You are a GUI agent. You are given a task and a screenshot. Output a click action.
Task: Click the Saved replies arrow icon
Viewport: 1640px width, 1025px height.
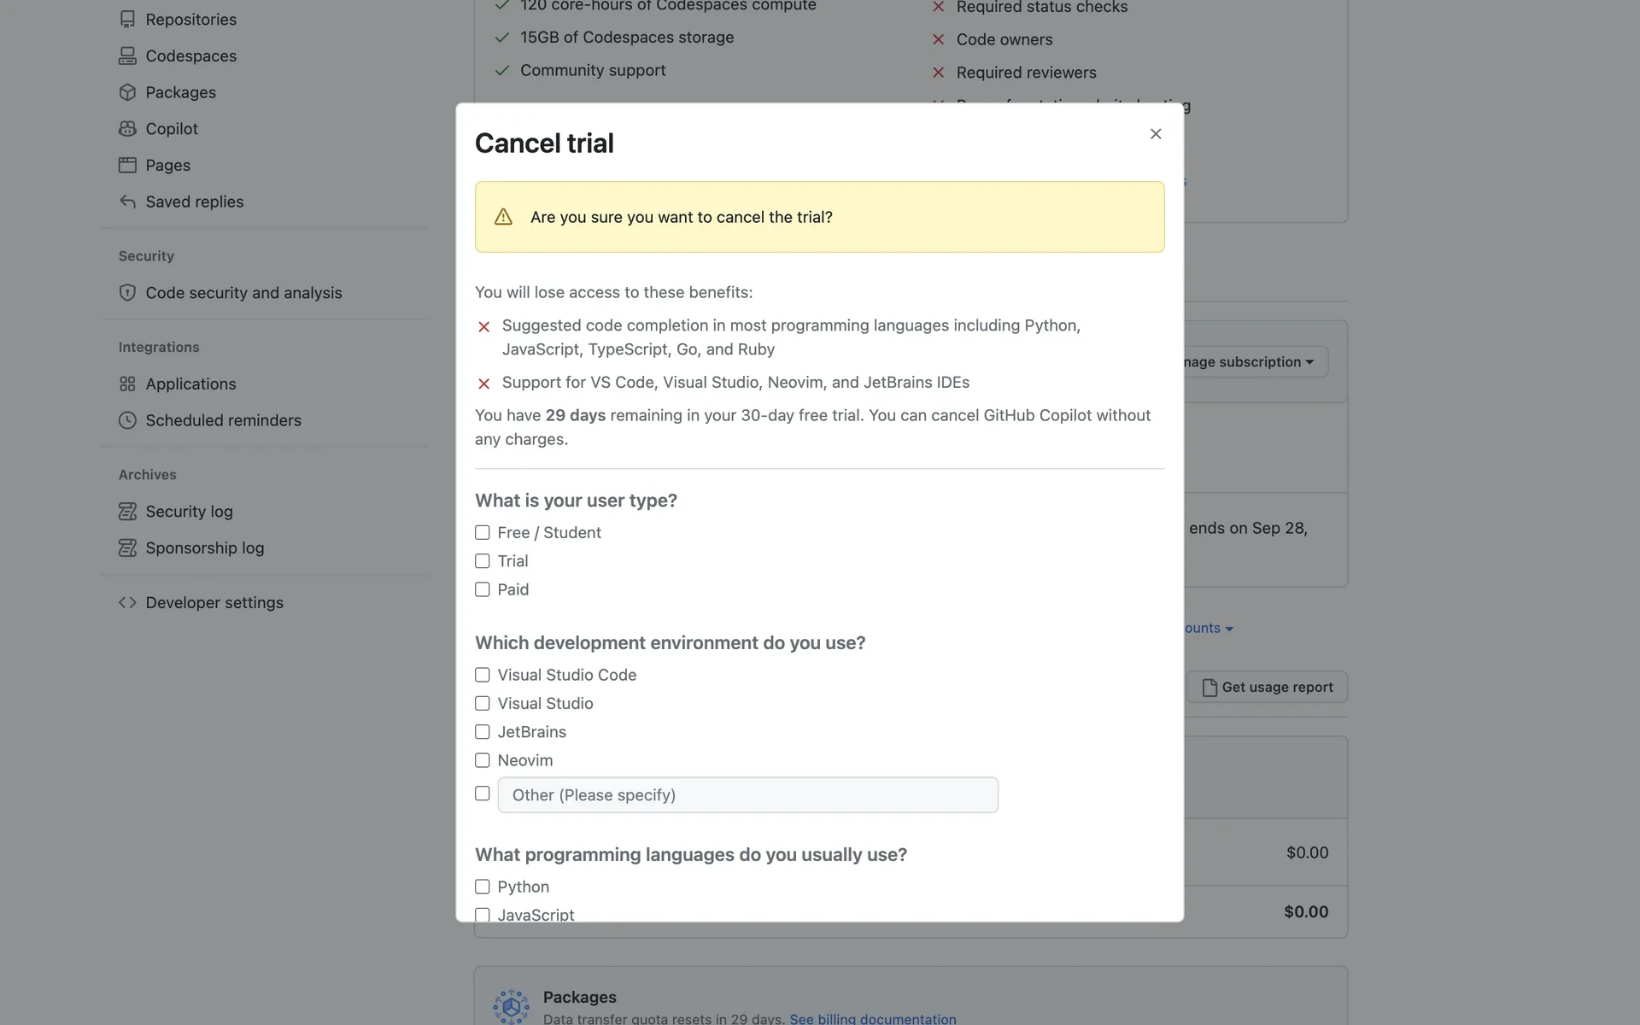click(127, 202)
